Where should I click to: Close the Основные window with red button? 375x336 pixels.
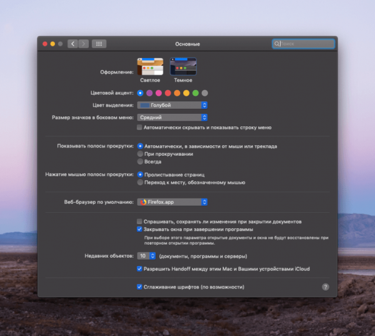45,44
